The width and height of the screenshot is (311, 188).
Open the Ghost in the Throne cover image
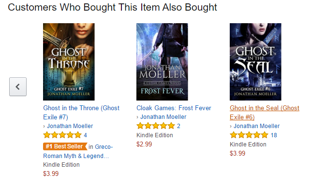click(69, 62)
